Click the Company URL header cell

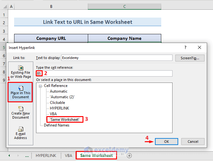(x=51, y=38)
